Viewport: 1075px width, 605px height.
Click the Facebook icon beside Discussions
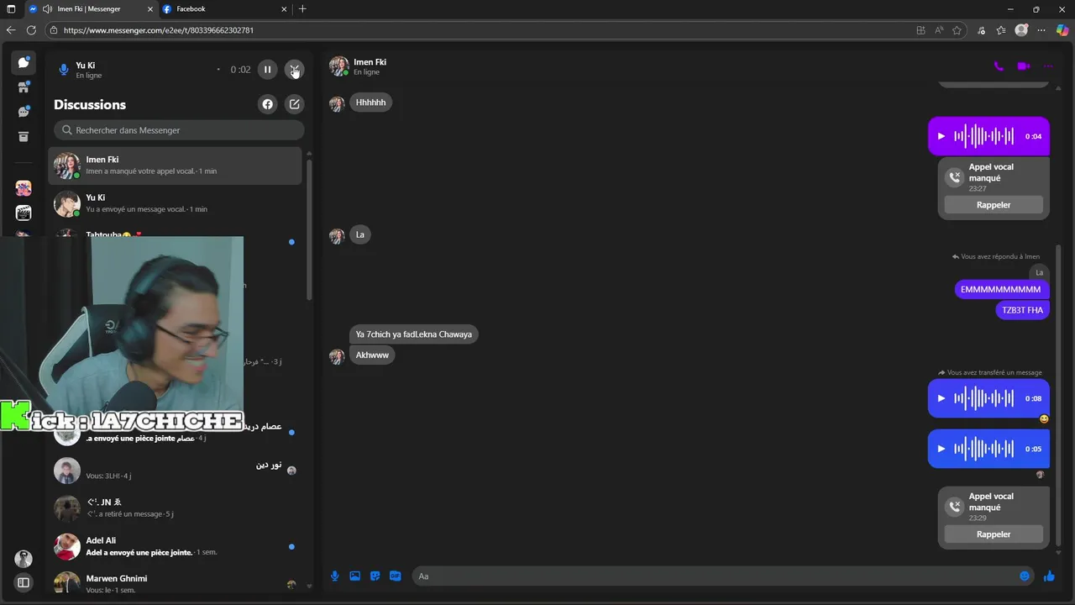267,104
